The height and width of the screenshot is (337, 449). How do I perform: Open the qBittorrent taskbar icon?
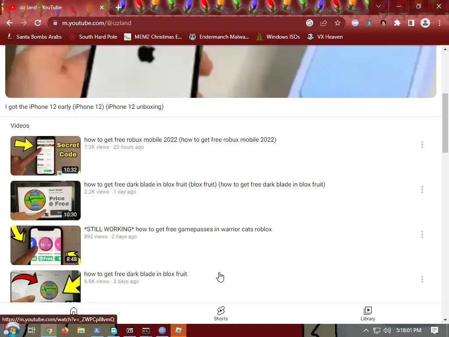coord(162,330)
